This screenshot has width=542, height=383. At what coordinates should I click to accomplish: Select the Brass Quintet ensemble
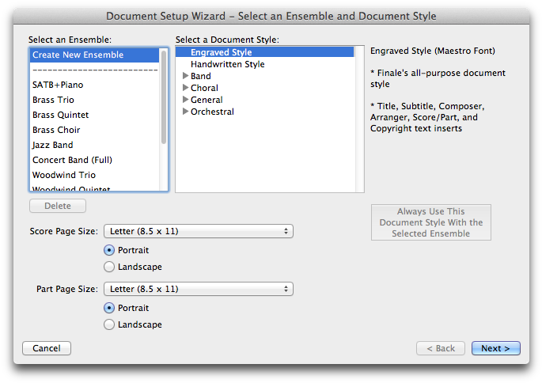(x=94, y=115)
